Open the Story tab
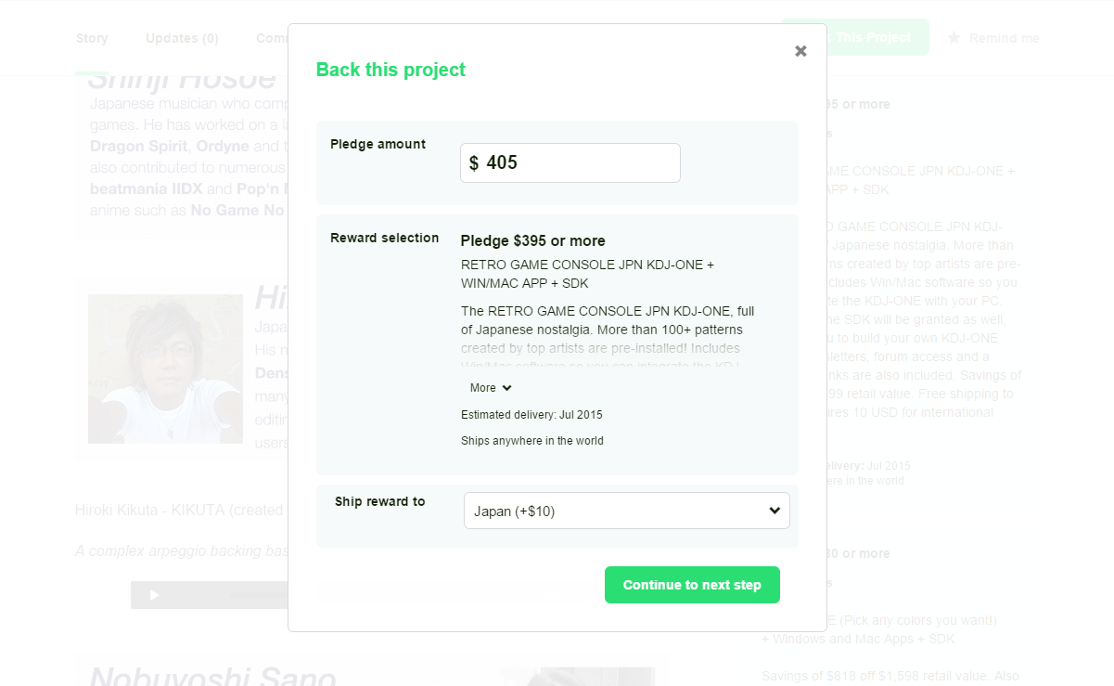The width and height of the screenshot is (1114, 686). point(92,38)
